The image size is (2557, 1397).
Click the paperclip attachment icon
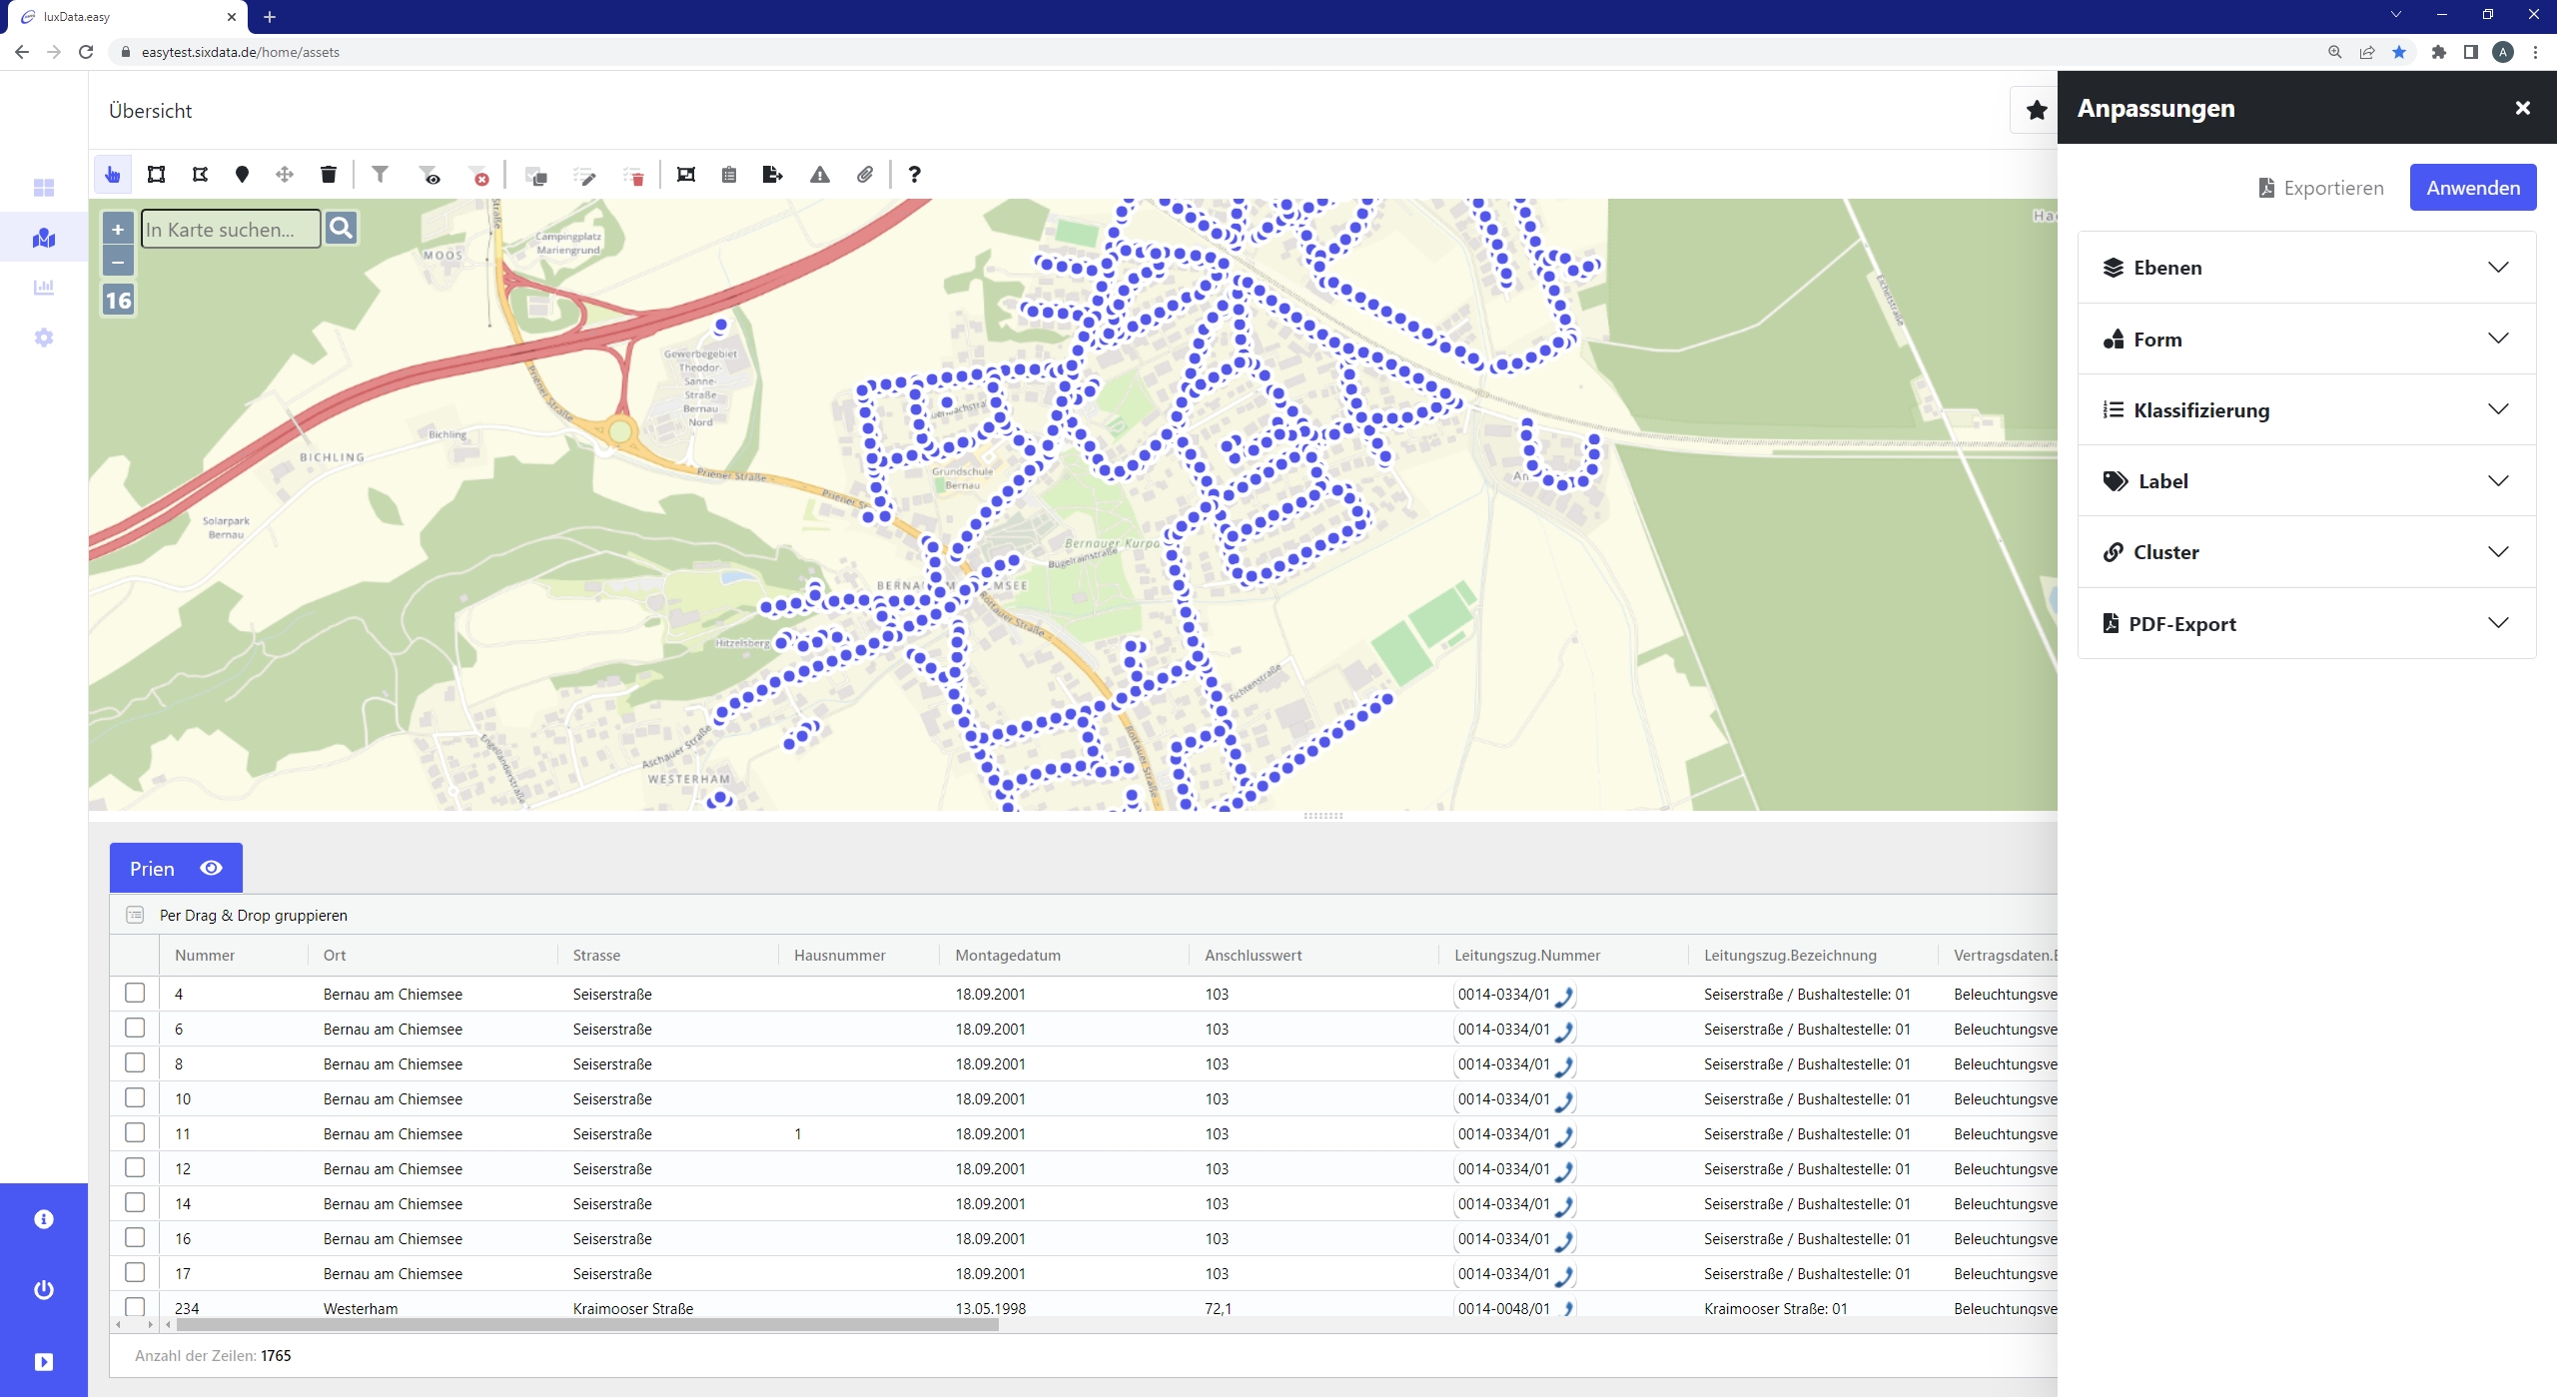click(x=865, y=175)
